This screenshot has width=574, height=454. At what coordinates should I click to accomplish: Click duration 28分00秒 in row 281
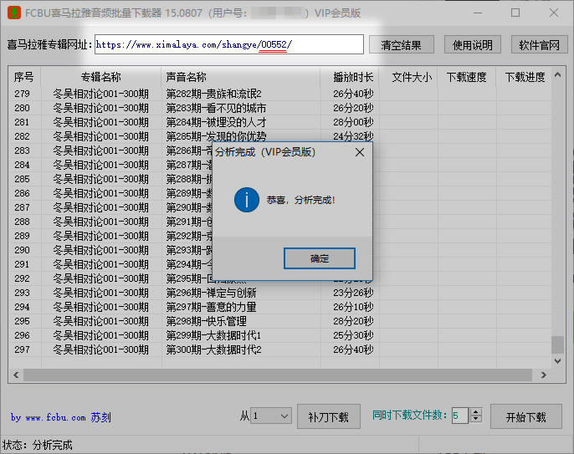(353, 122)
